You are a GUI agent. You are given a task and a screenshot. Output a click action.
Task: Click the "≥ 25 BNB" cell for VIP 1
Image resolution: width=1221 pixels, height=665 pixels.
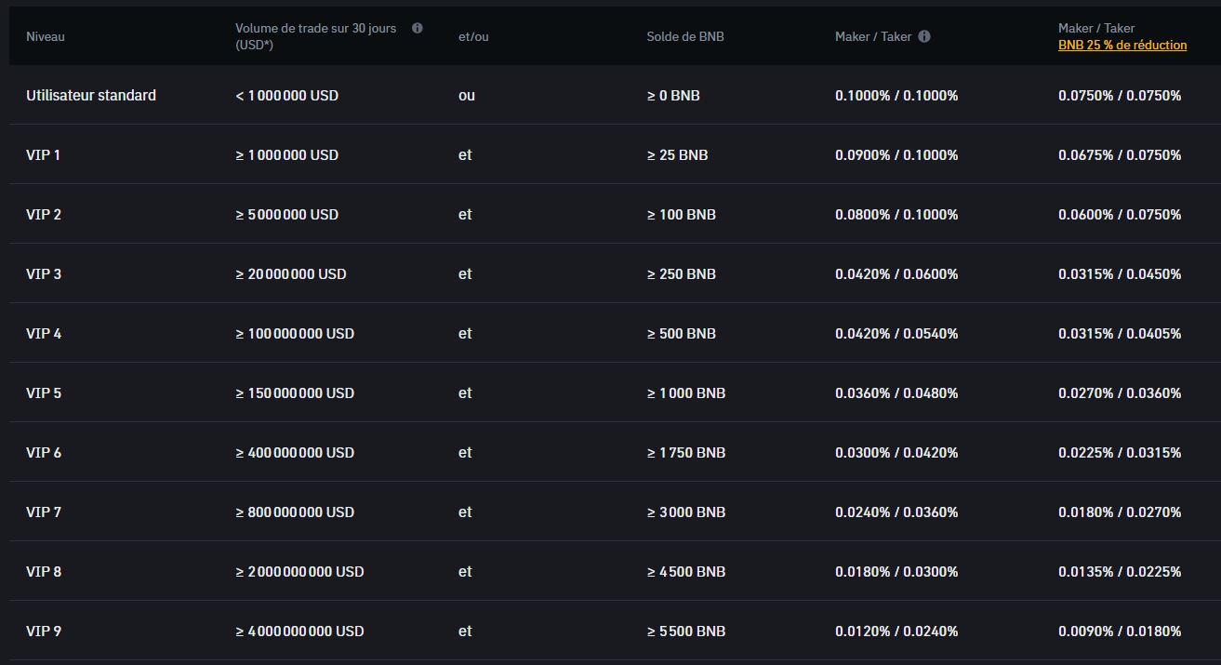click(x=677, y=154)
